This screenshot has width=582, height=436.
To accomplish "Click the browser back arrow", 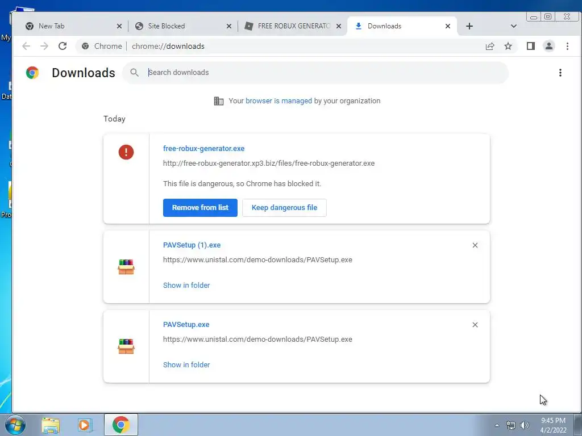I will pos(26,46).
